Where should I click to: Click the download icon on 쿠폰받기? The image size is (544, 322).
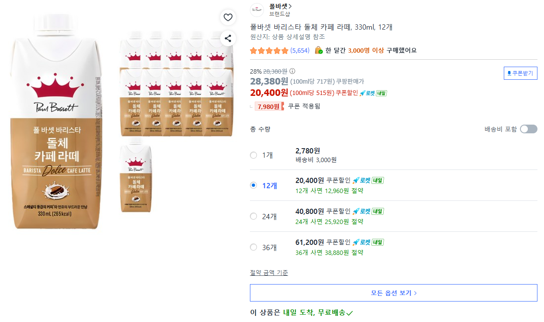click(509, 73)
